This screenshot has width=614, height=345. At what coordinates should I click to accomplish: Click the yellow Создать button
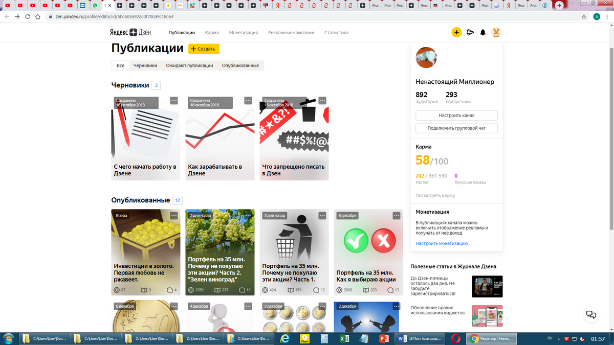click(204, 49)
